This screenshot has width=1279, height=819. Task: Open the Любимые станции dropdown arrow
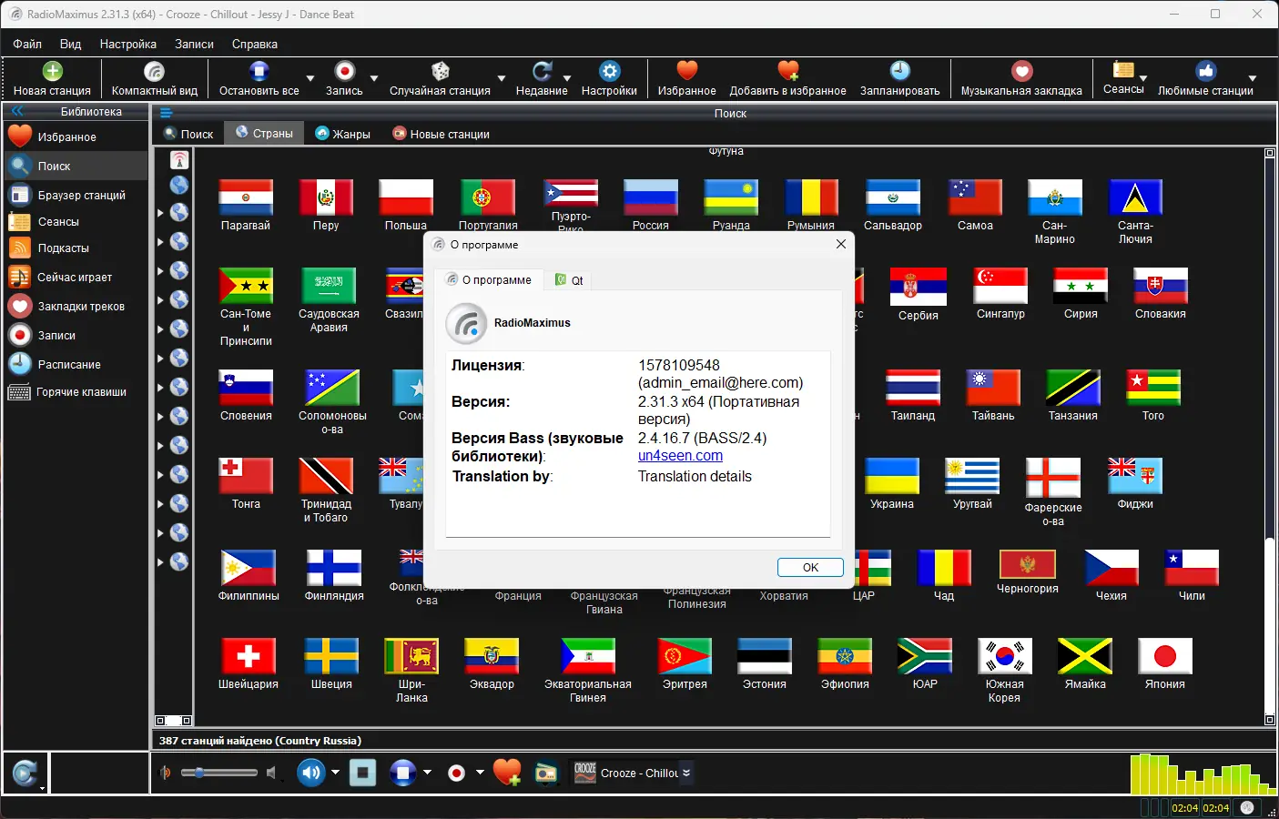tap(1253, 78)
